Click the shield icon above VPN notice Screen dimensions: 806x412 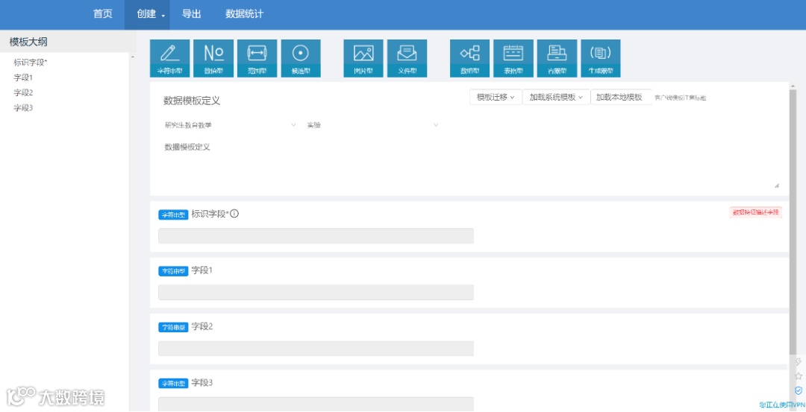[x=799, y=390]
